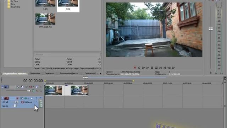
Task: Stop playback in the preview window
Action: coord(156,68)
